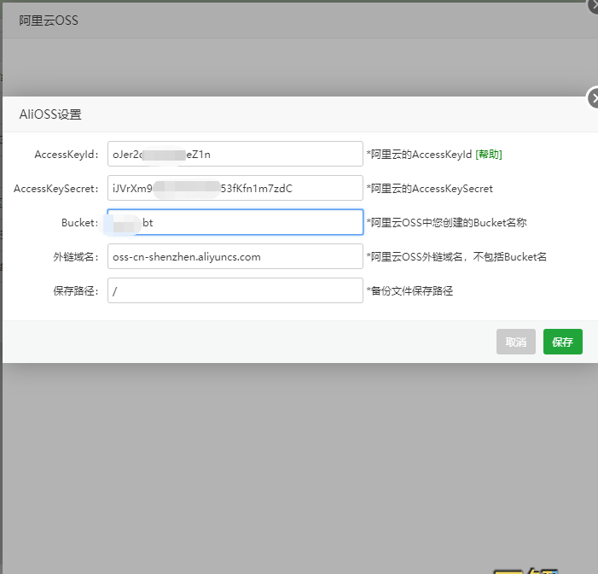
Task: Click the 取消 cancel button
Action: [515, 342]
